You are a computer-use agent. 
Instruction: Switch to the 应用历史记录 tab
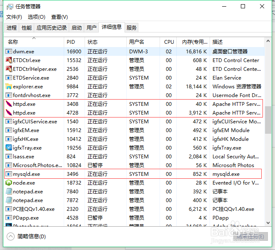[52, 28]
